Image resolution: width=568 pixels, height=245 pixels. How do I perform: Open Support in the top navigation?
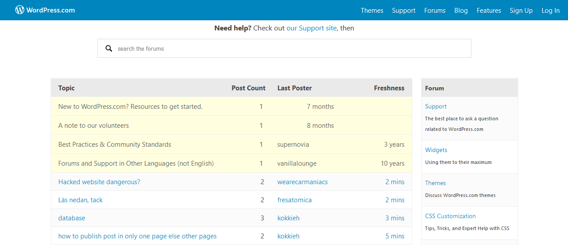(x=404, y=11)
